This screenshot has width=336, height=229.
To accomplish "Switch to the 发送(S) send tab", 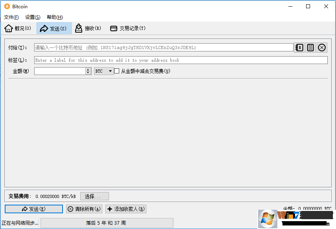I will point(54,28).
